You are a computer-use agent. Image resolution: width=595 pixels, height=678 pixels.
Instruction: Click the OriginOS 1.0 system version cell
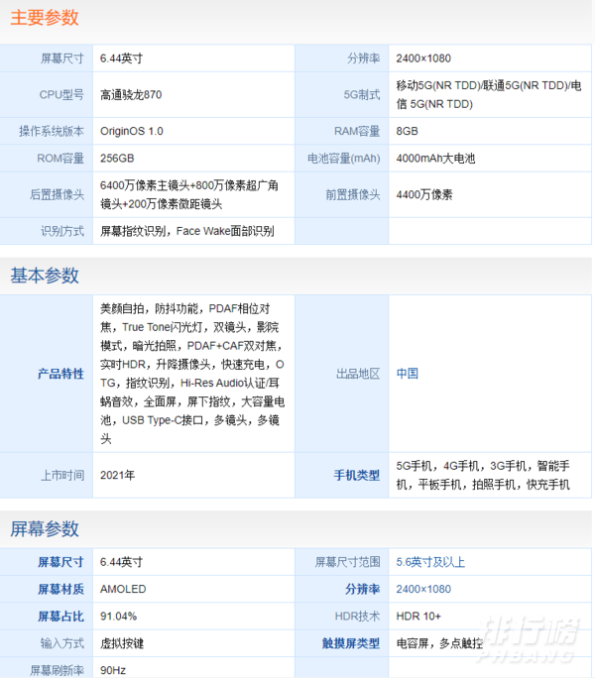point(132,131)
